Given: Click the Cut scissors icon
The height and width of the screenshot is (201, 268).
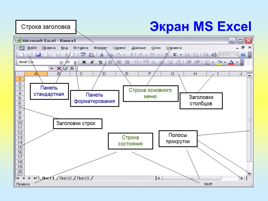Looking at the screenshot, I should pos(102,55).
